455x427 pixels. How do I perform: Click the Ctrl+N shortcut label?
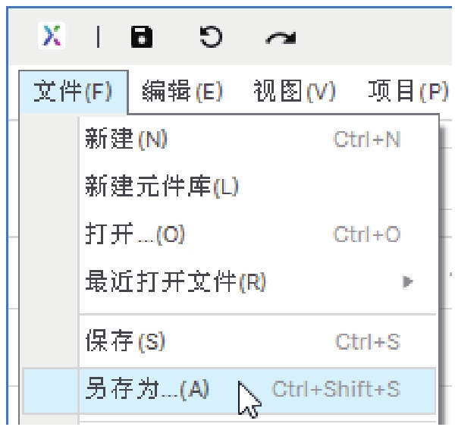[x=367, y=140]
